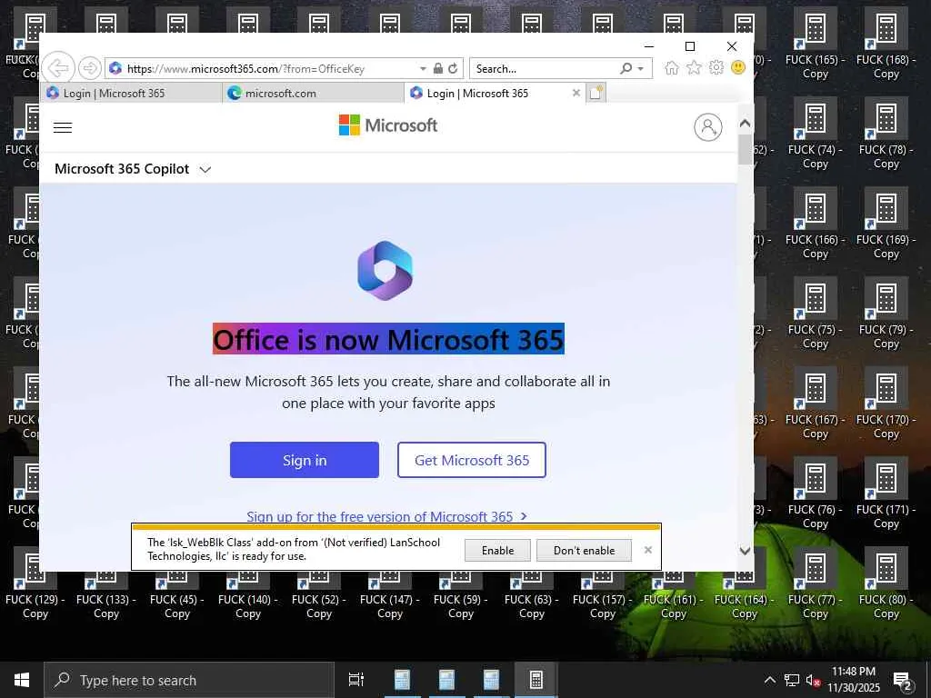Open Favorites star icon
The width and height of the screenshot is (931, 698).
tap(694, 67)
